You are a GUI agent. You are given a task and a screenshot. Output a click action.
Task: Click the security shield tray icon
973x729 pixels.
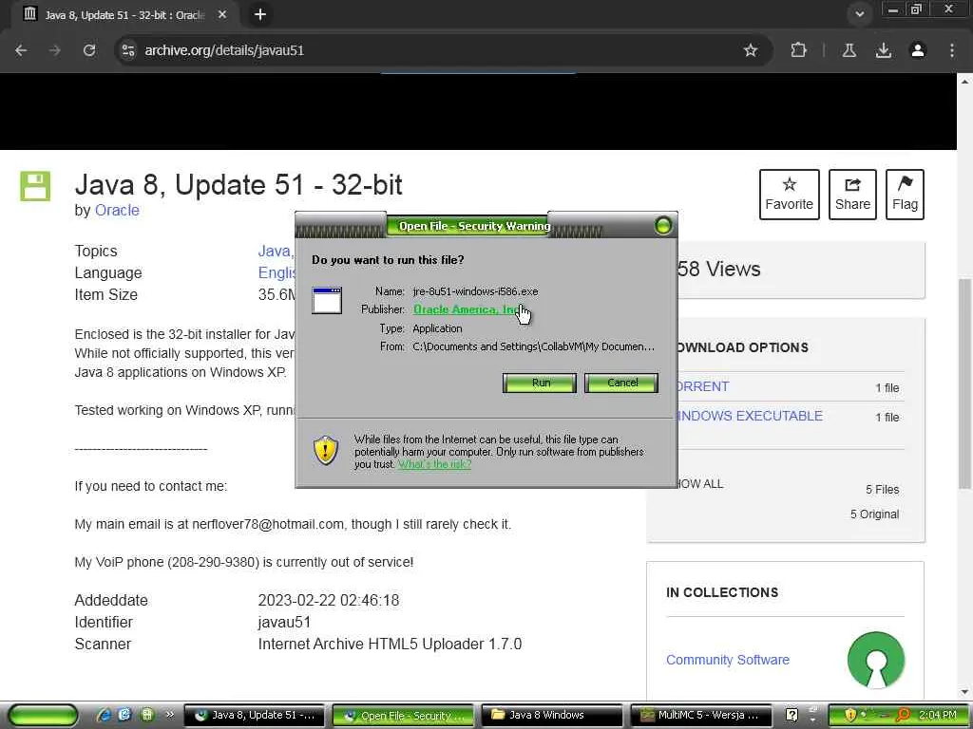click(x=850, y=715)
